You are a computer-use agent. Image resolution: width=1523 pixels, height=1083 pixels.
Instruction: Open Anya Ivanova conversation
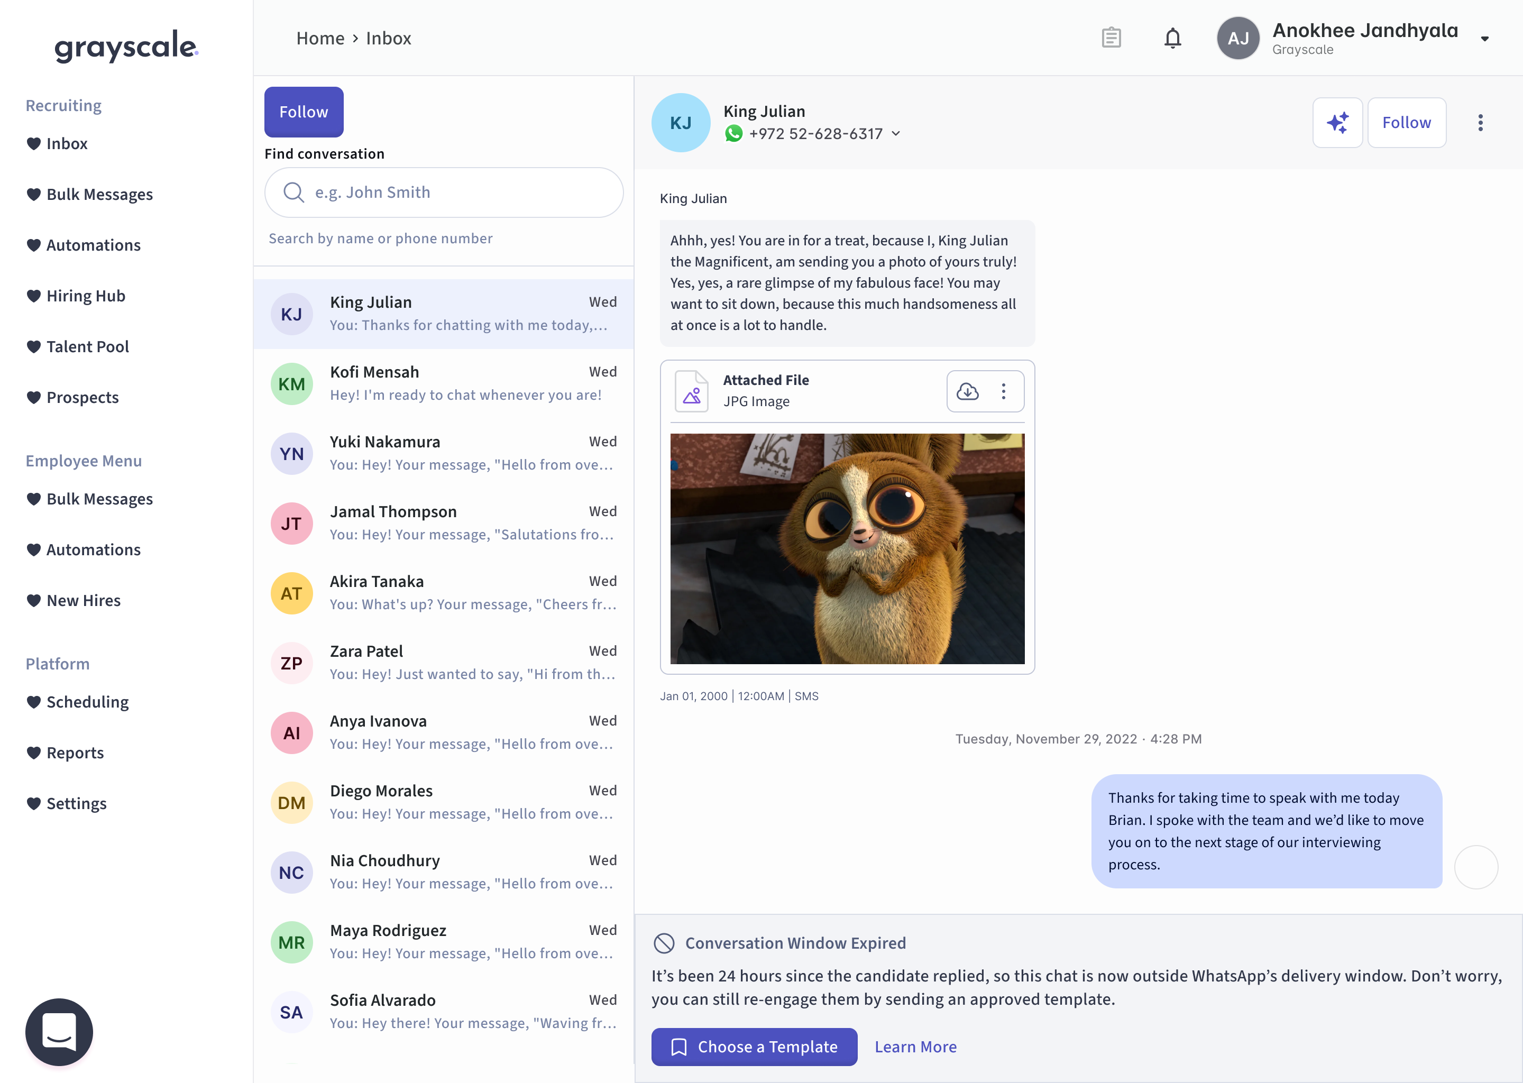[x=444, y=733]
